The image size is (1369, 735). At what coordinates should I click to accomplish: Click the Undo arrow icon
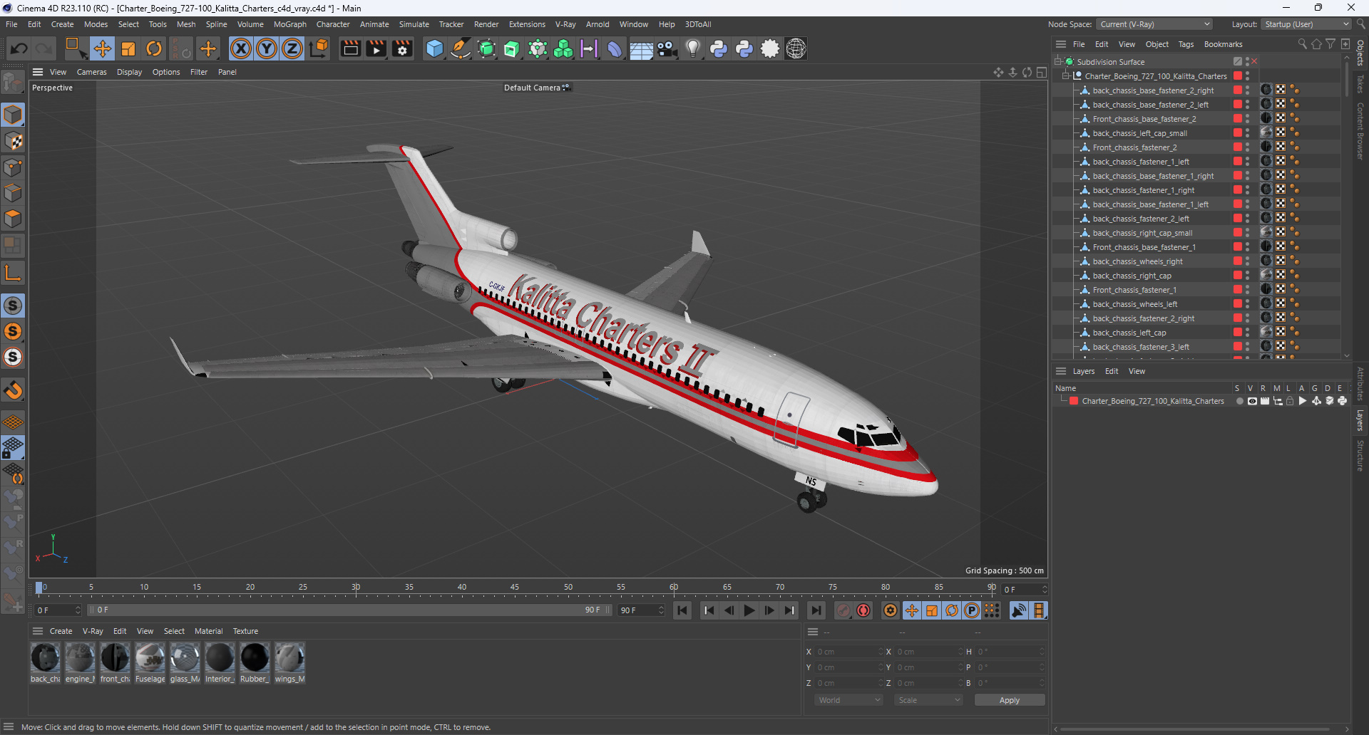click(19, 48)
